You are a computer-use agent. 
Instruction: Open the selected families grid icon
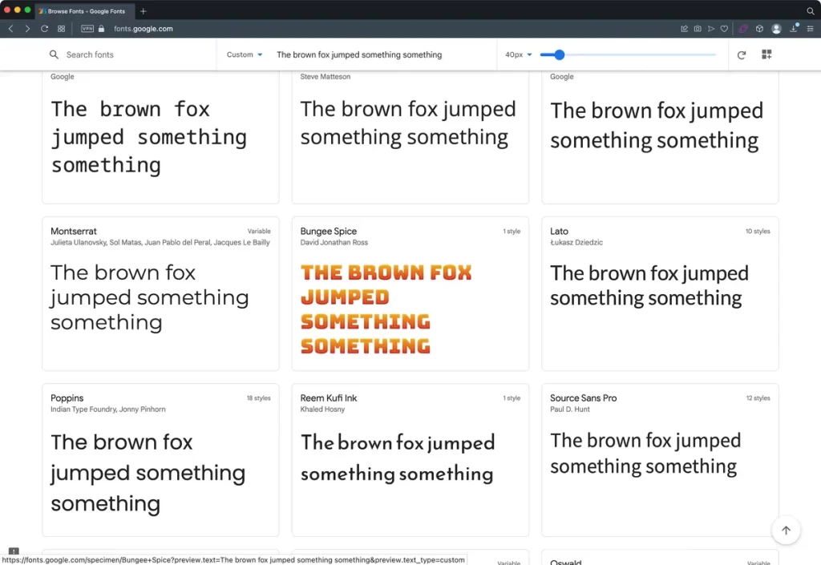click(x=766, y=54)
